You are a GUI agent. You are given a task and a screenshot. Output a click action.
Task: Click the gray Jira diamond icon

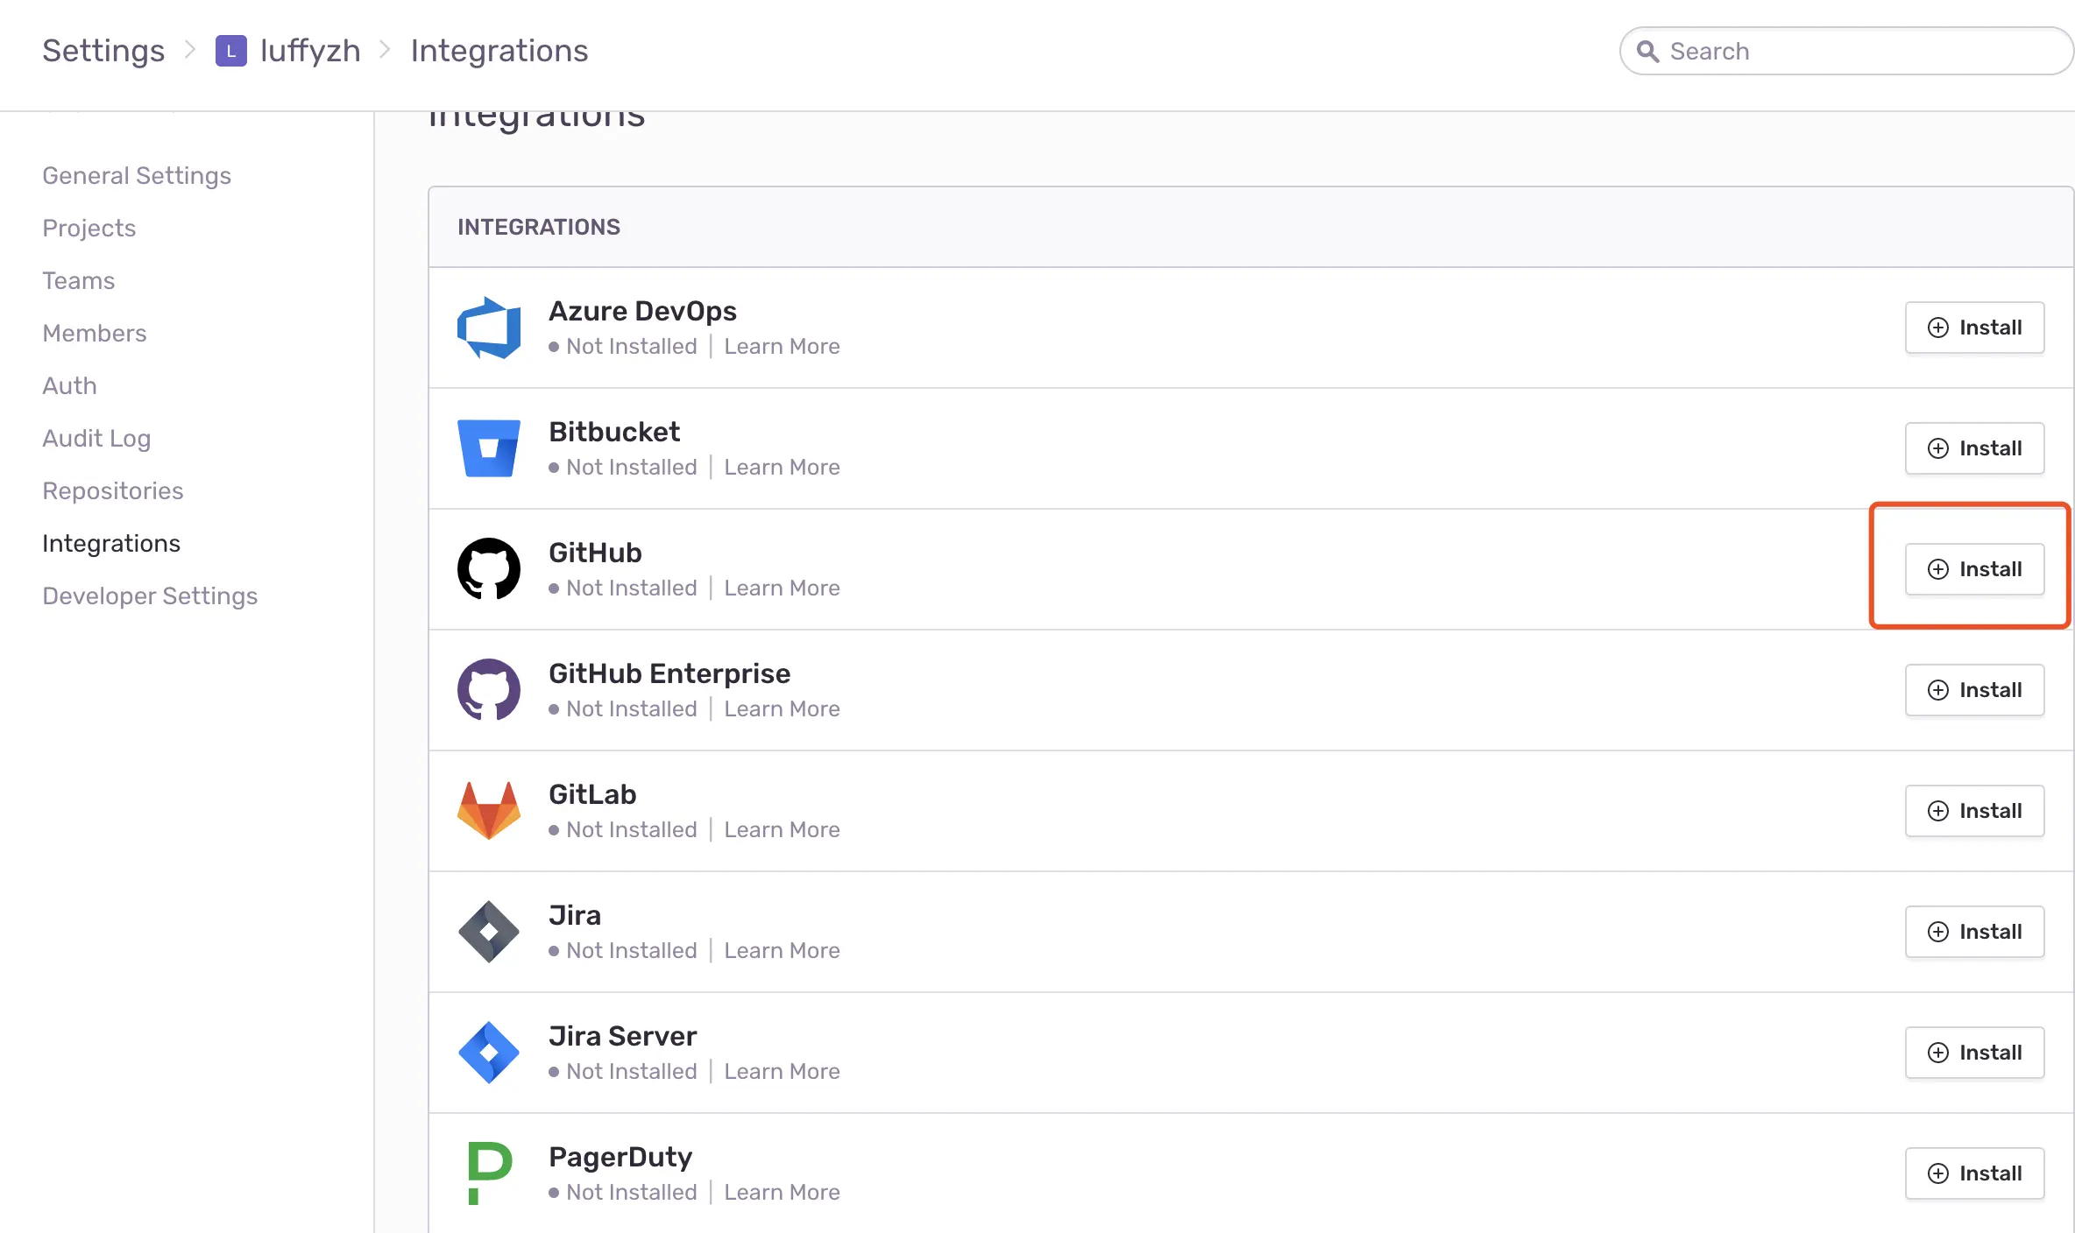489,932
